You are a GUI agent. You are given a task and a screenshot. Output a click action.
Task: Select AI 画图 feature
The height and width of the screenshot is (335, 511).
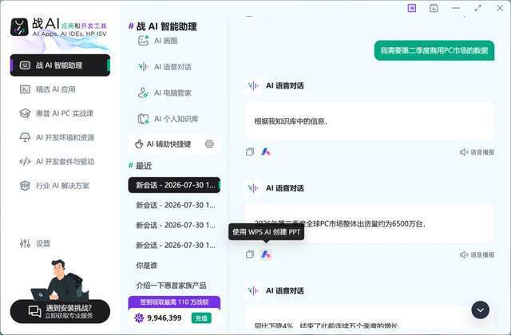click(x=158, y=41)
